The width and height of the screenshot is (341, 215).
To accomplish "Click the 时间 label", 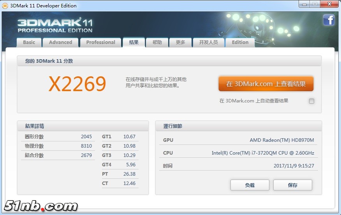I will 168,166.
